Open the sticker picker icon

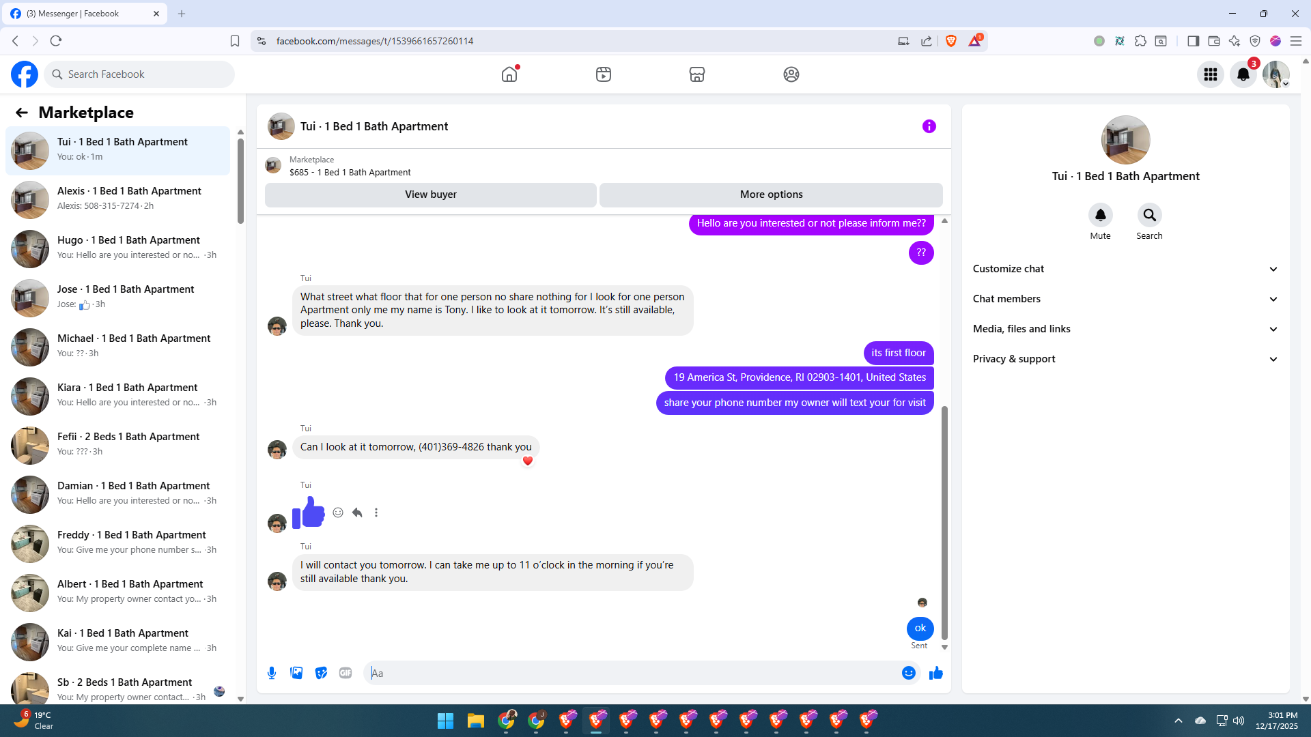point(321,673)
